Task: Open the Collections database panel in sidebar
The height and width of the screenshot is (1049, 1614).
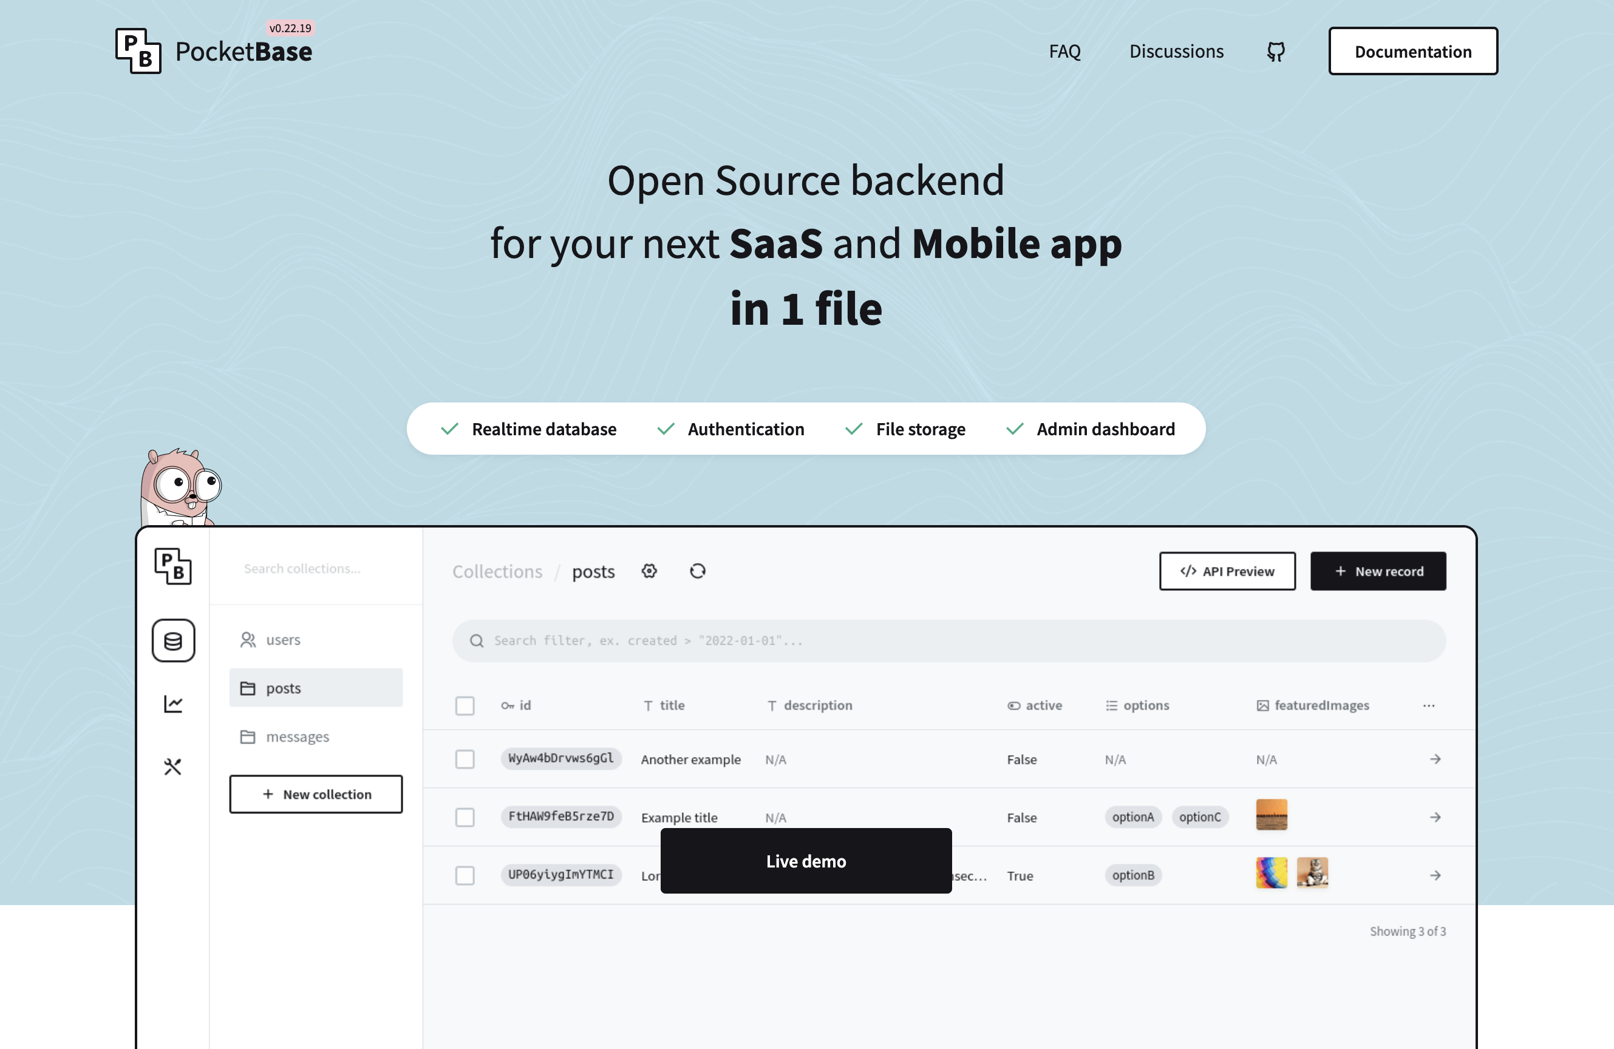Action: 174,640
